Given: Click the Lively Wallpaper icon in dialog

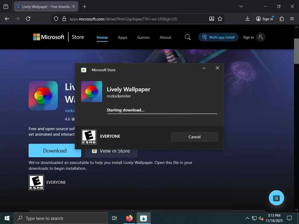Looking at the screenshot, I should 91,92.
